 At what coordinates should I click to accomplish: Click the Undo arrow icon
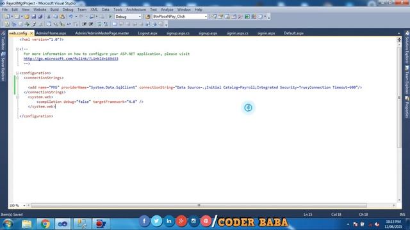click(70, 17)
